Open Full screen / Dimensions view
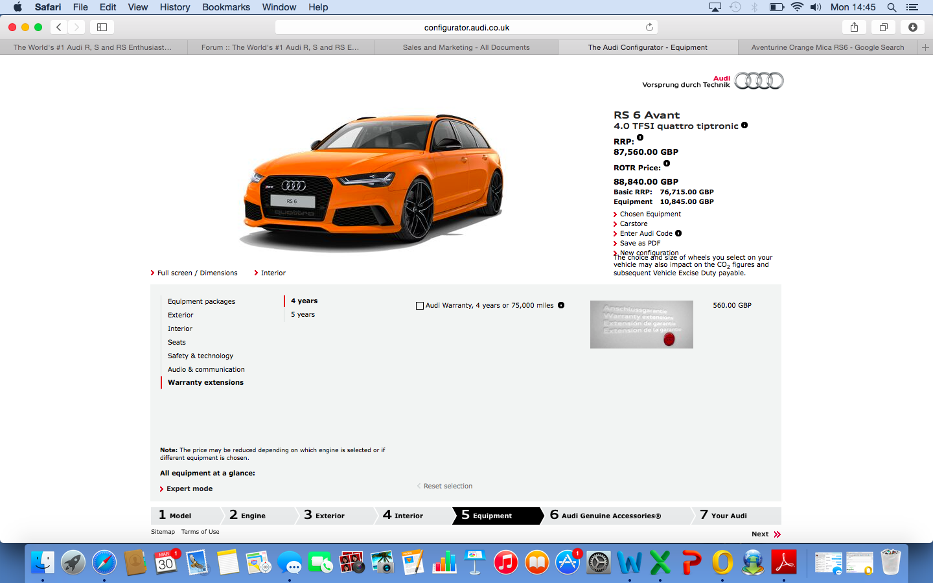Viewport: 933px width, 583px height. tap(197, 273)
